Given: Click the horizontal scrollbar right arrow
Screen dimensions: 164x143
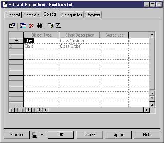Looking at the screenshot, I should [147, 110].
